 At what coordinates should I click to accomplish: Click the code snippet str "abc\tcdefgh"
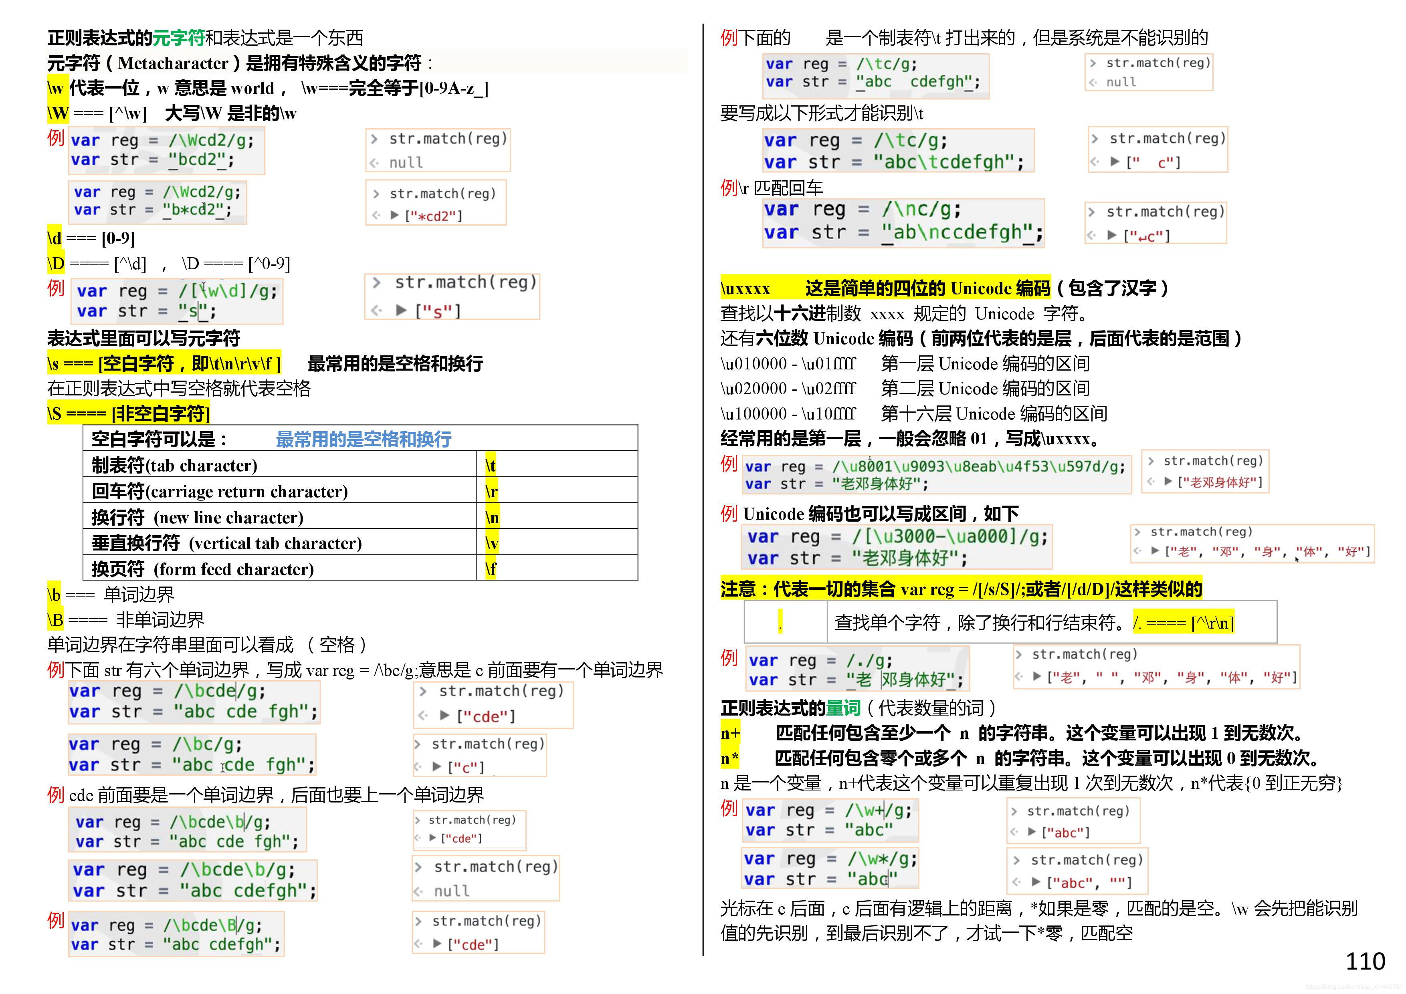[898, 151]
